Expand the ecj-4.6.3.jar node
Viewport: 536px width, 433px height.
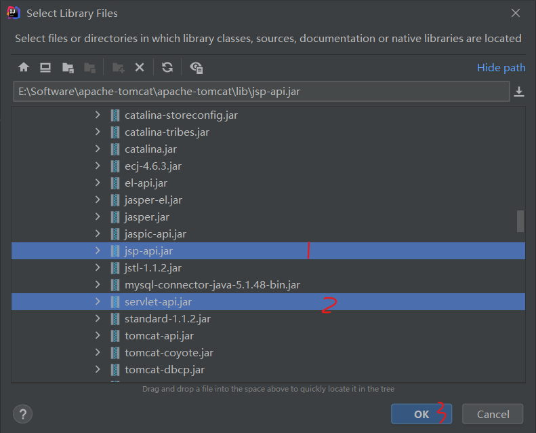(98, 166)
